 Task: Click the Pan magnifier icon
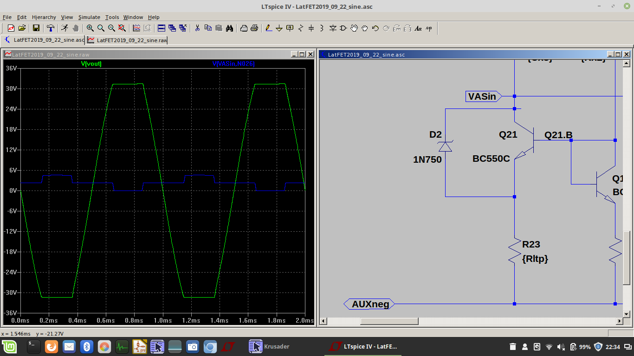point(101,28)
